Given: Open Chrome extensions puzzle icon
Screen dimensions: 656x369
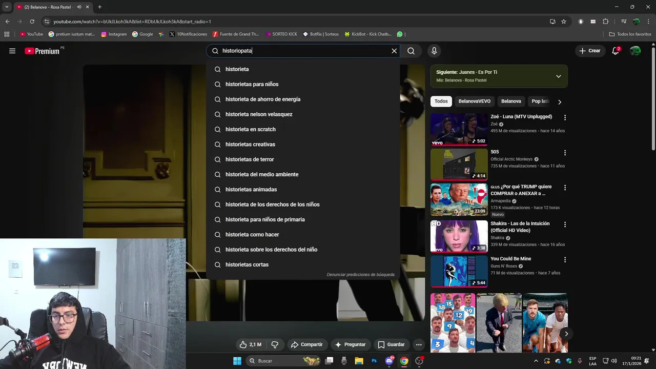Looking at the screenshot, I should tap(605, 22).
